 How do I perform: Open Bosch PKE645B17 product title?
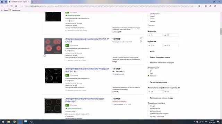[x=85, y=100]
